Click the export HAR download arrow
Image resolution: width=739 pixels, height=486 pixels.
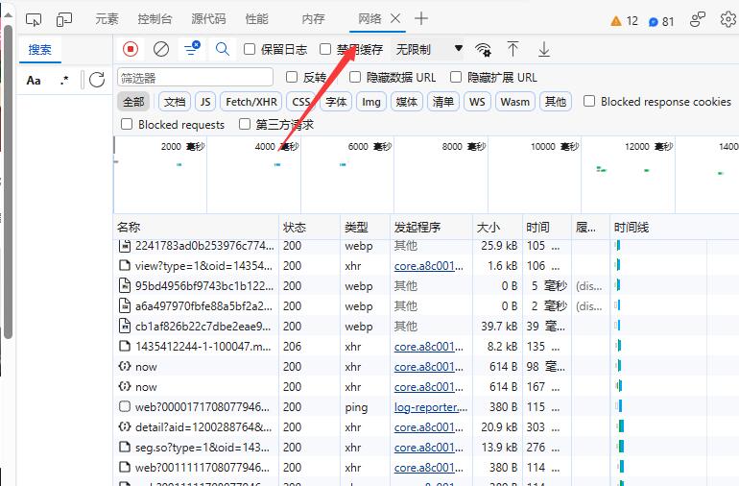(x=544, y=49)
